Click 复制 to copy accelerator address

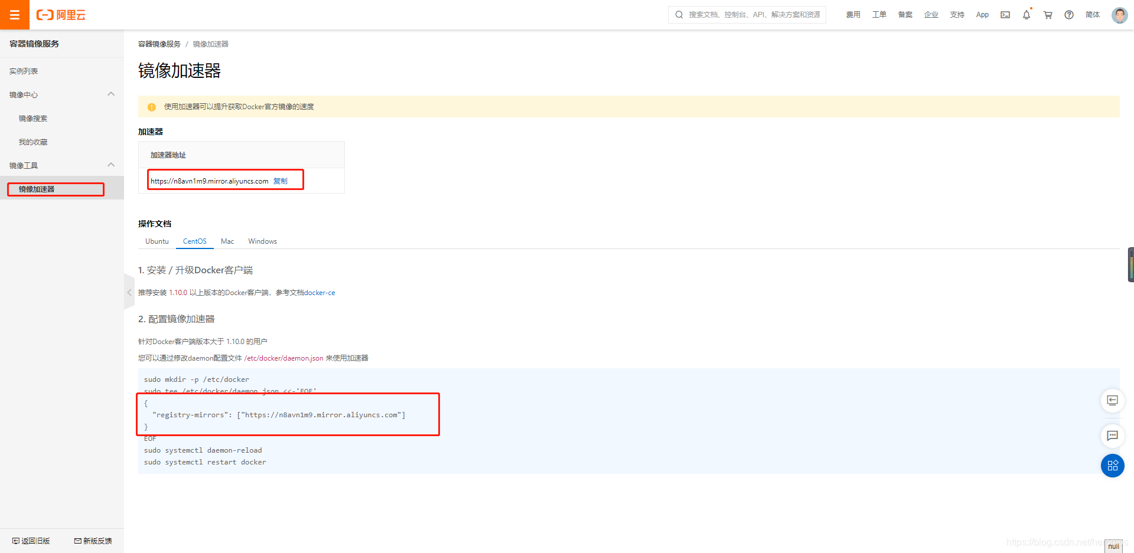(x=281, y=181)
